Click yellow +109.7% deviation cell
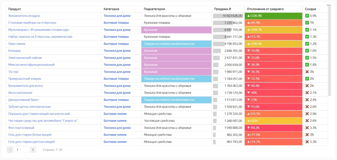The width and height of the screenshot is (337, 160). coord(273,30)
